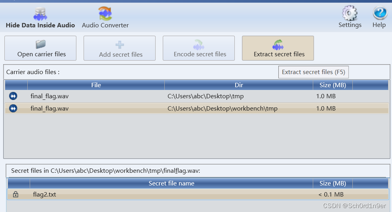Click secret files Size (MB) column header
Screen dimensions: 392x212
tap(333, 183)
